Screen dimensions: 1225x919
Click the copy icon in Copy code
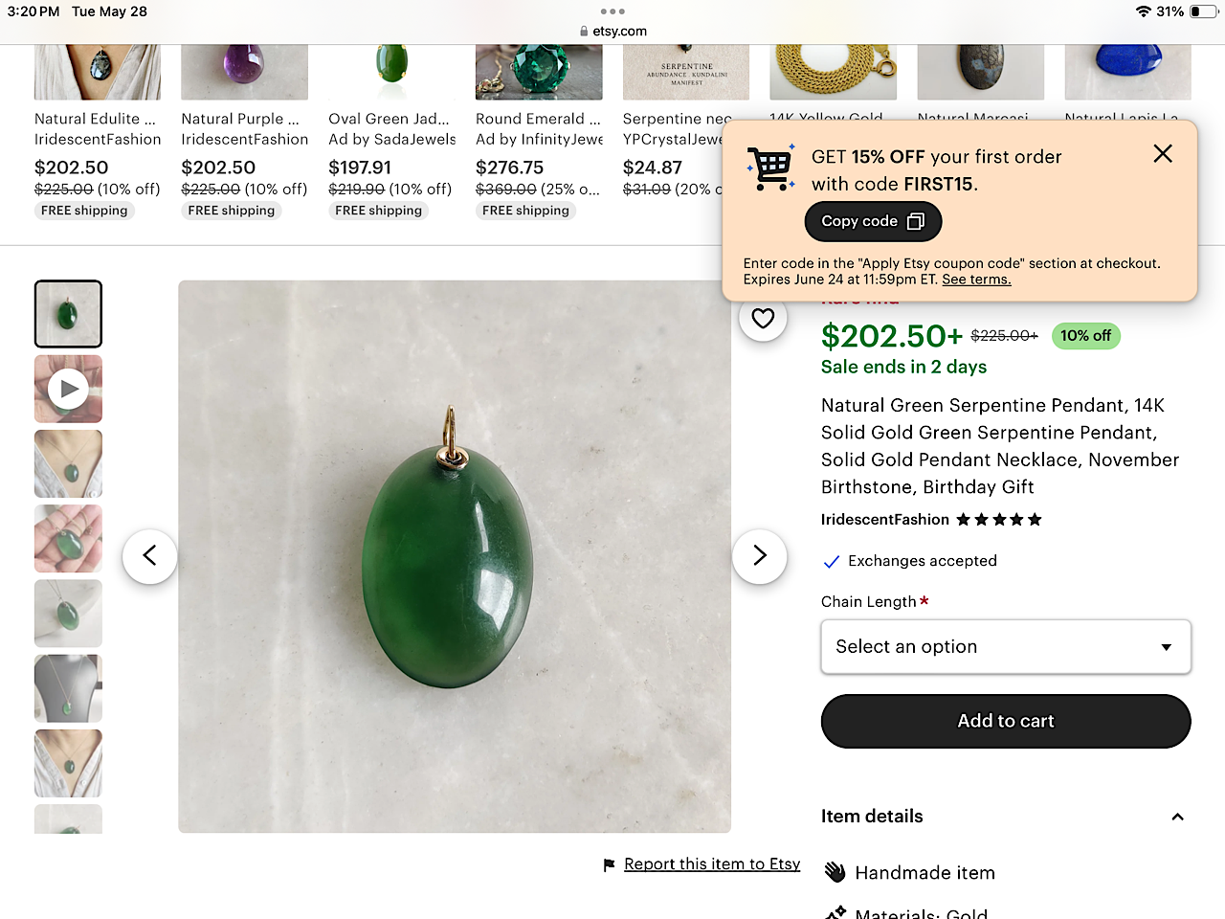point(916,222)
